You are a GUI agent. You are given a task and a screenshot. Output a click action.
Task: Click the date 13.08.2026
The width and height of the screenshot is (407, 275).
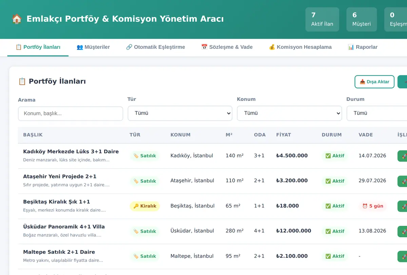click(x=372, y=231)
